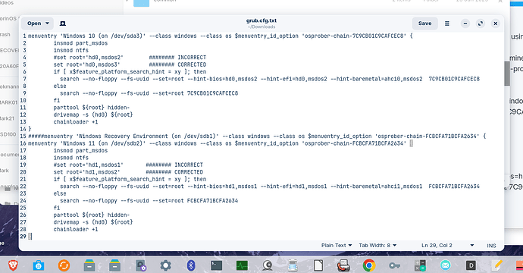Expand the Open button dropdown arrow
Image resolution: width=523 pixels, height=273 pixels.
[x=47, y=24]
